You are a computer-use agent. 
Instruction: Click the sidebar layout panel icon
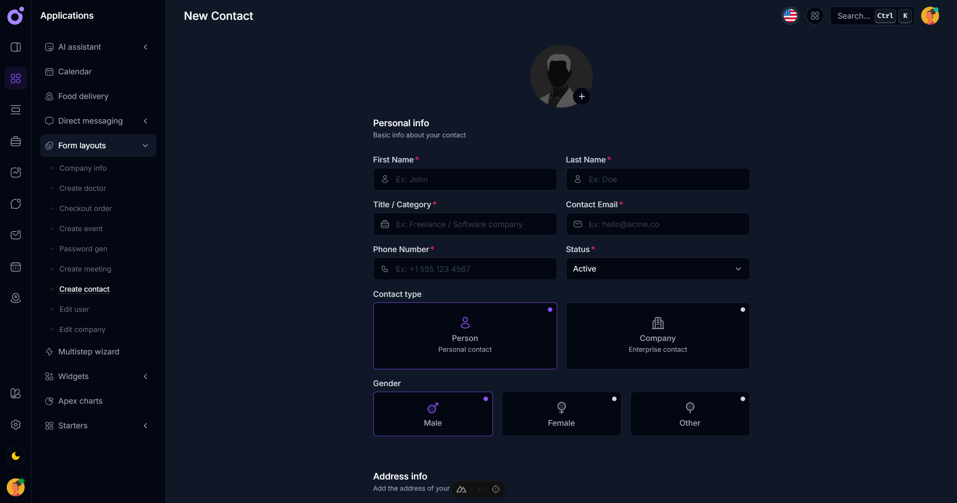click(16, 47)
